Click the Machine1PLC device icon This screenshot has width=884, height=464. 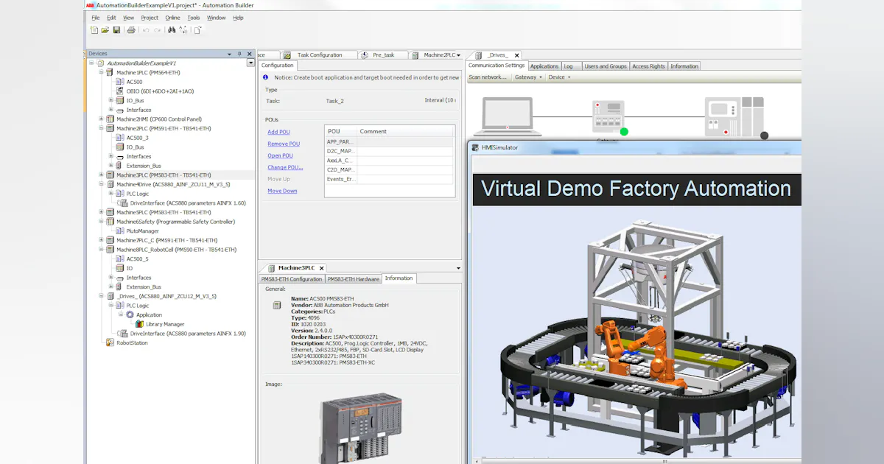click(110, 73)
